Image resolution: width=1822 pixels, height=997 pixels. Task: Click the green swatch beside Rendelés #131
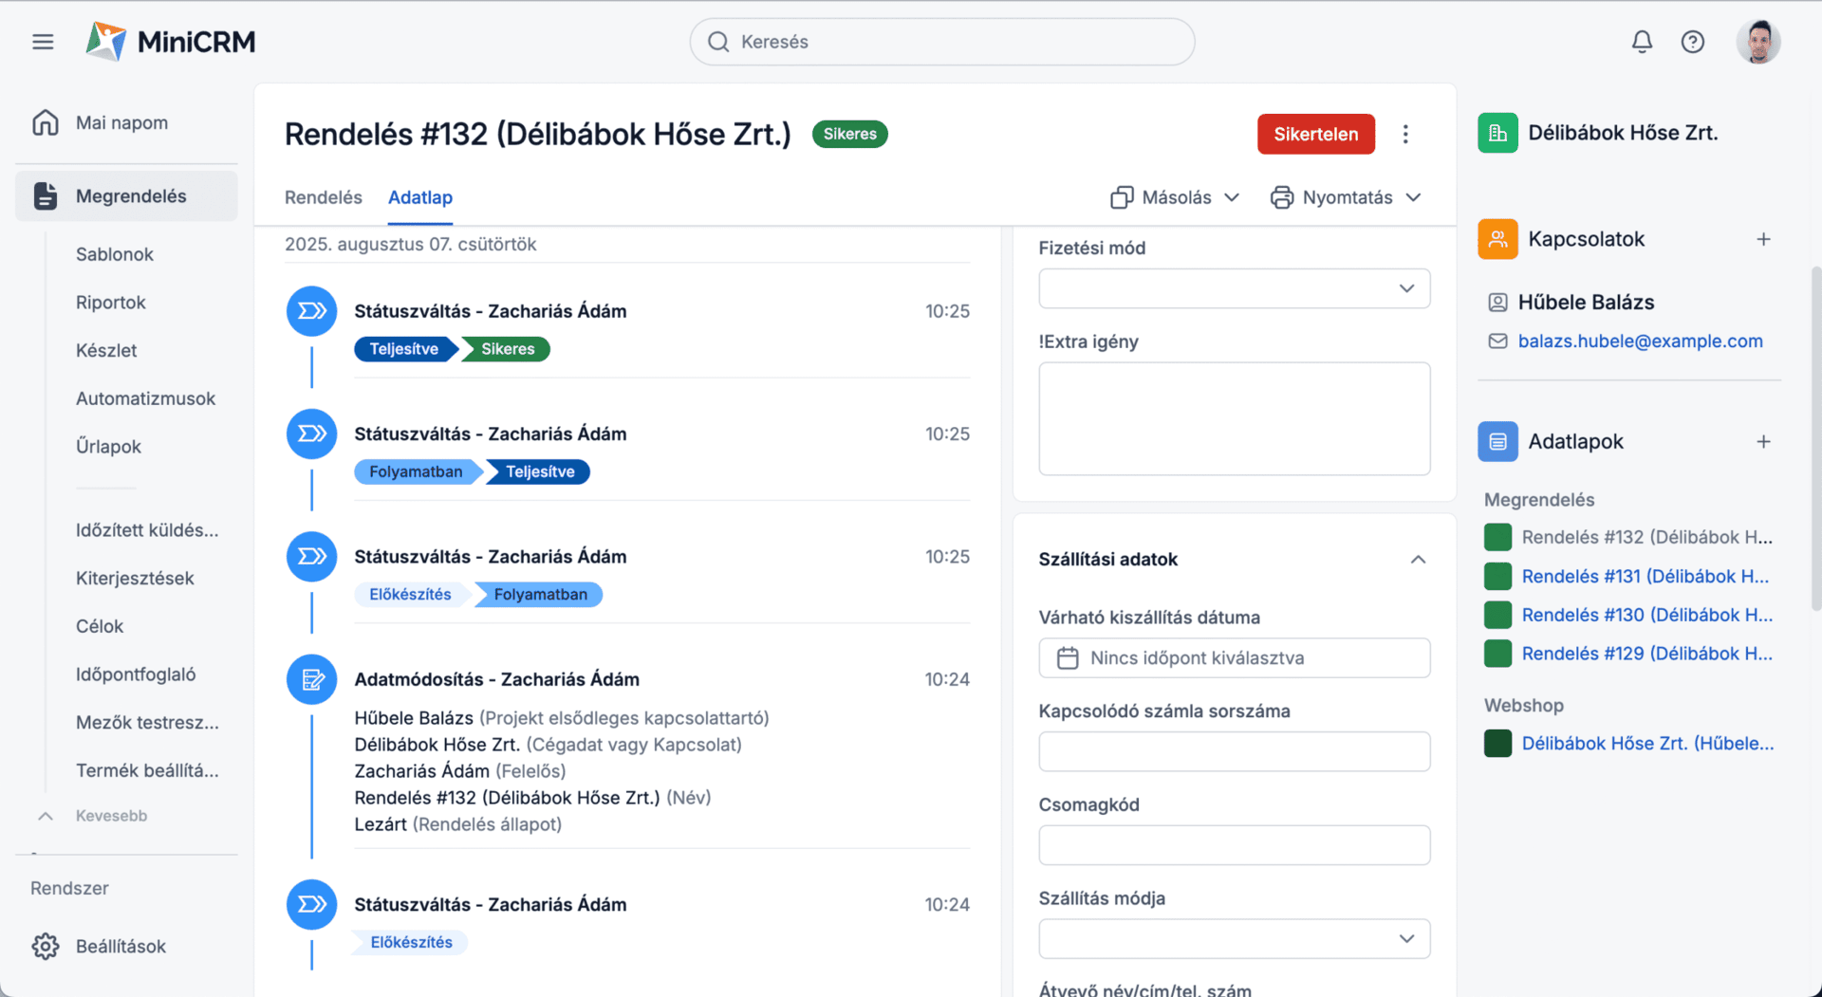1497,576
